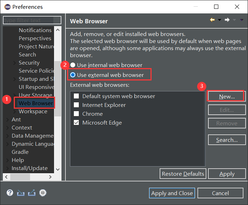Image resolution: width=248 pixels, height=205 pixels.
Task: Open the Gradle preferences page
Action: coord(20,152)
